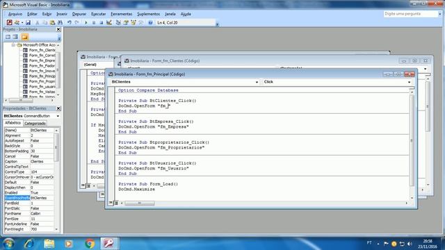The image size is (445, 250).
Task: Switch to the Alfabético properties tab
Action: pyautogui.click(x=13, y=123)
